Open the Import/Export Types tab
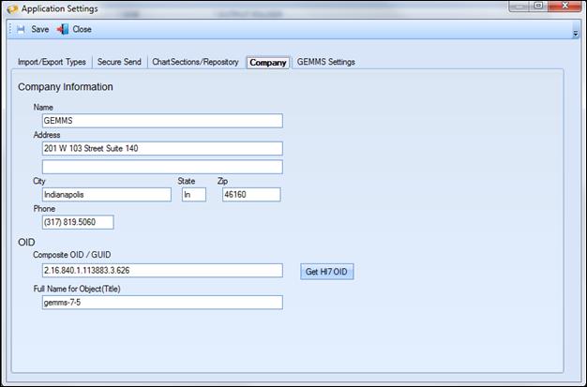Screen dimensions: 587x387 [x=52, y=62]
